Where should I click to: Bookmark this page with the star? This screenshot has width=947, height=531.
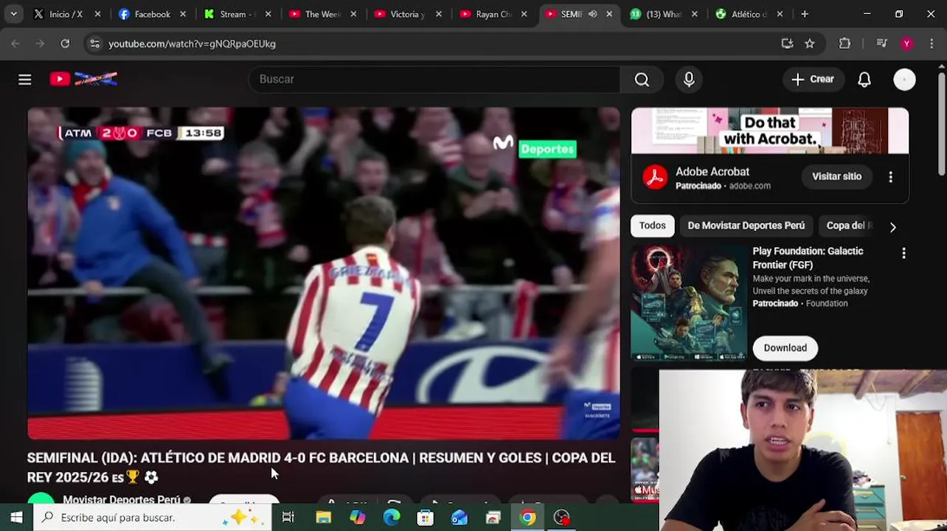(x=810, y=44)
